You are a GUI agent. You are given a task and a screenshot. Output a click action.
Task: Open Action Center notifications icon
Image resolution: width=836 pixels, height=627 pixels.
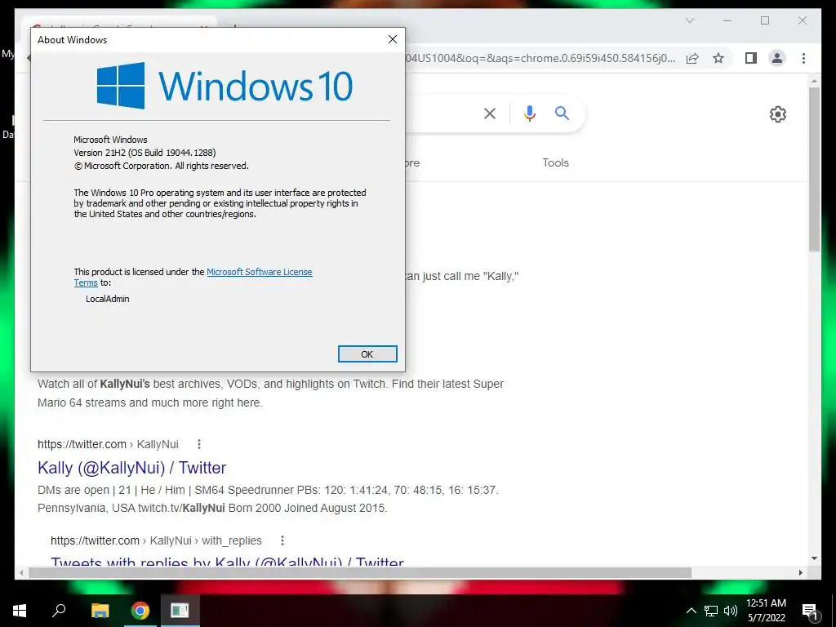coord(810,611)
